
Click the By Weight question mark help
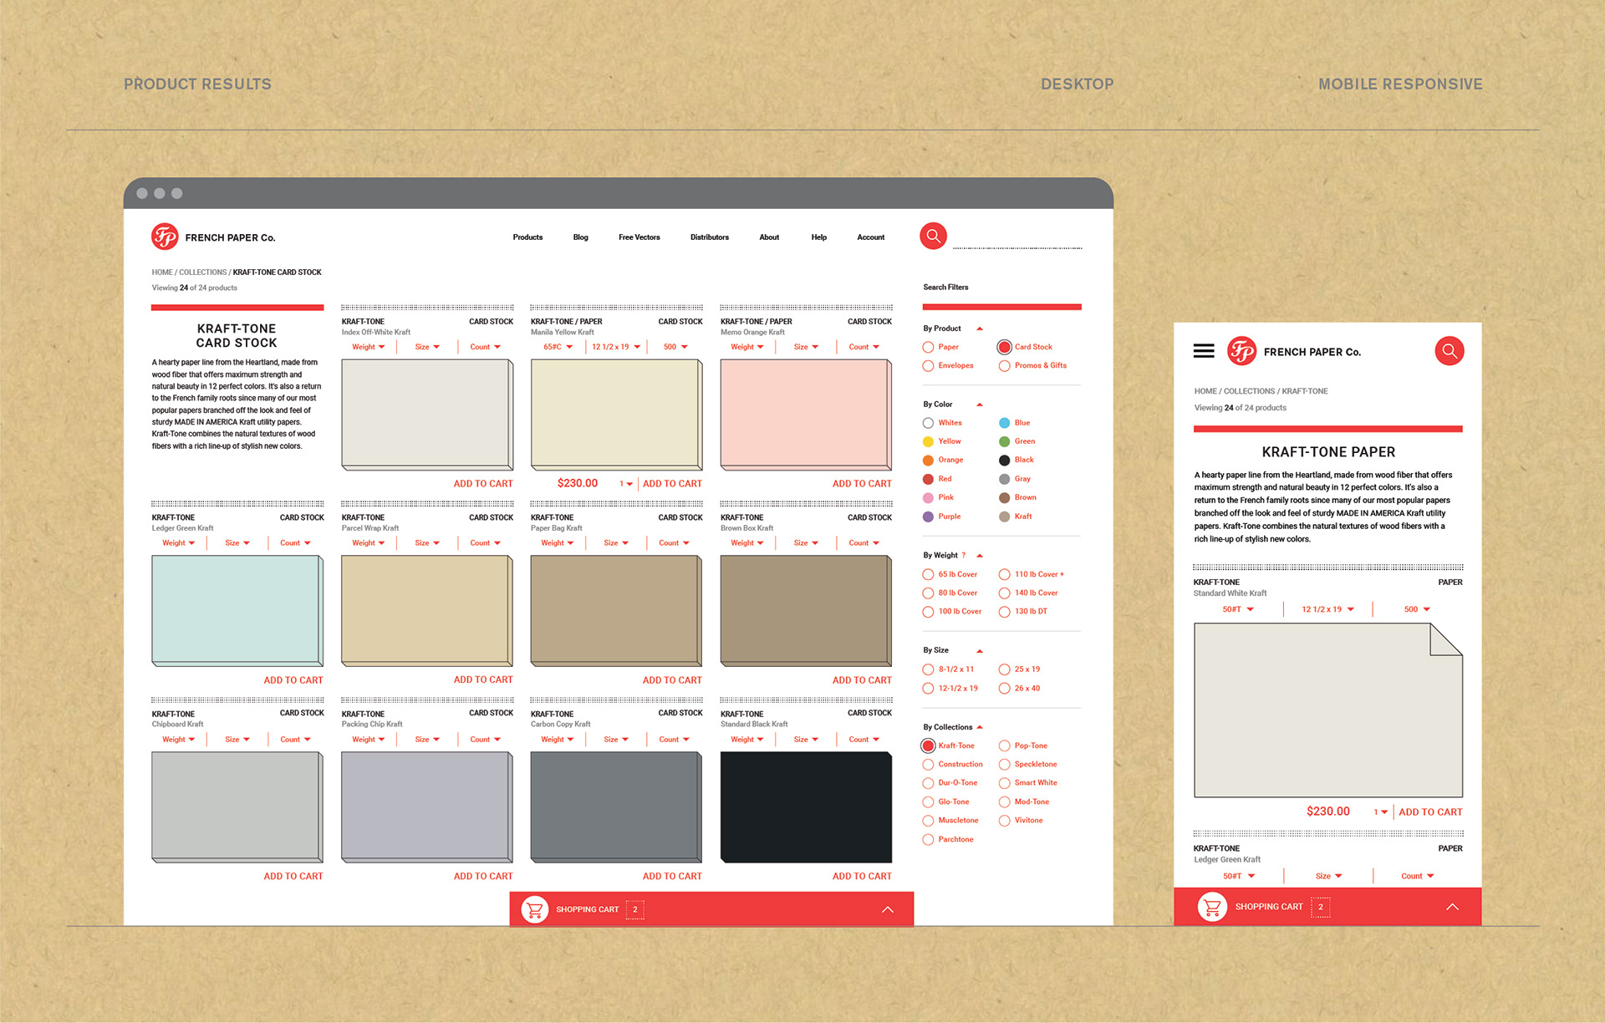pos(964,556)
